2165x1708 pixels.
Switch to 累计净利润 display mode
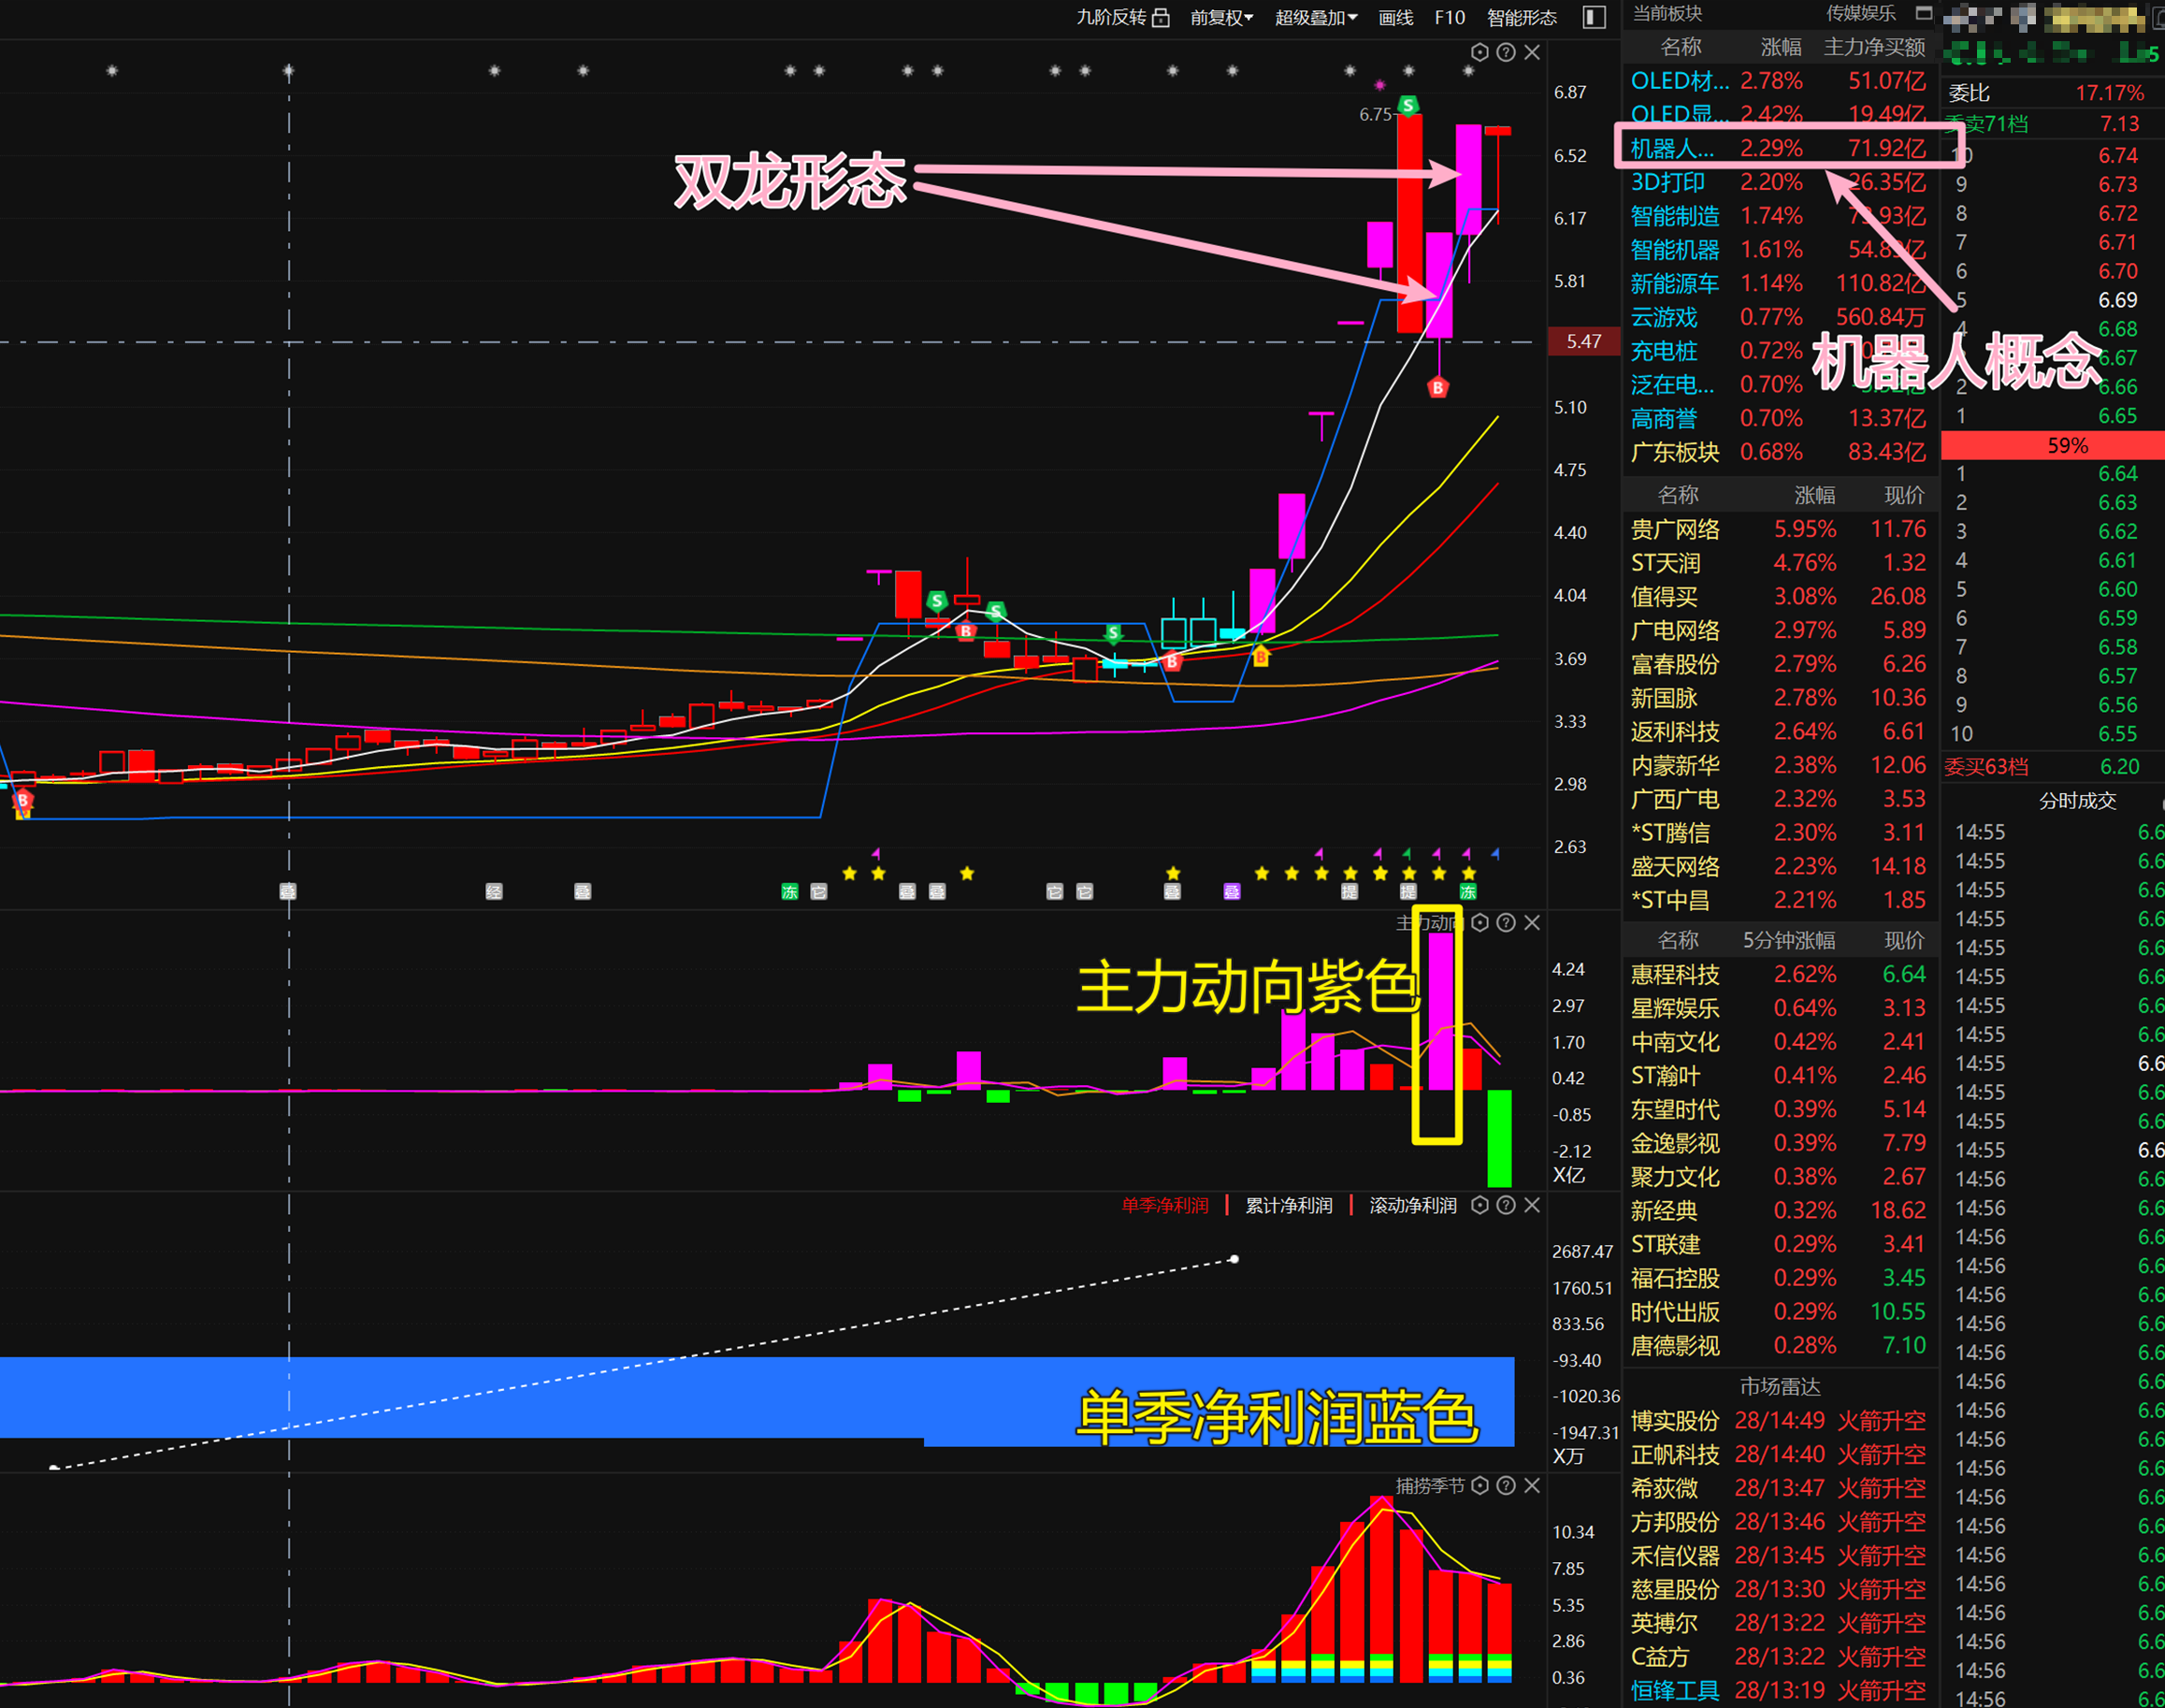(1289, 1205)
